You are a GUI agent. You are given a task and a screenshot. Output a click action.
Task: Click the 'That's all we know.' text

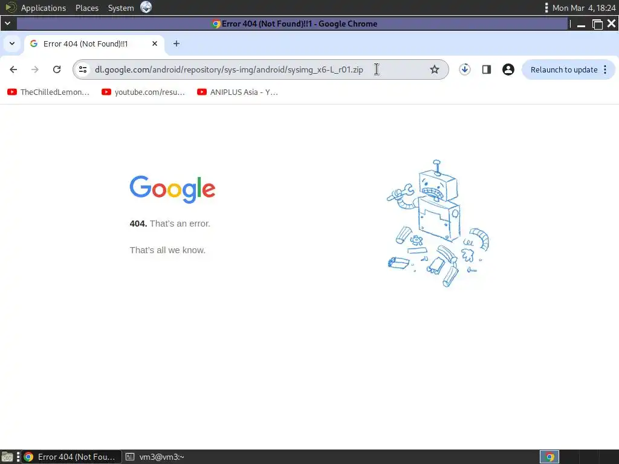pyautogui.click(x=167, y=250)
